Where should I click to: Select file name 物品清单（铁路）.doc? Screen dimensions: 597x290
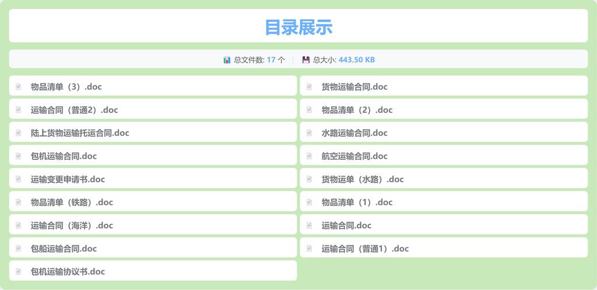click(x=72, y=202)
